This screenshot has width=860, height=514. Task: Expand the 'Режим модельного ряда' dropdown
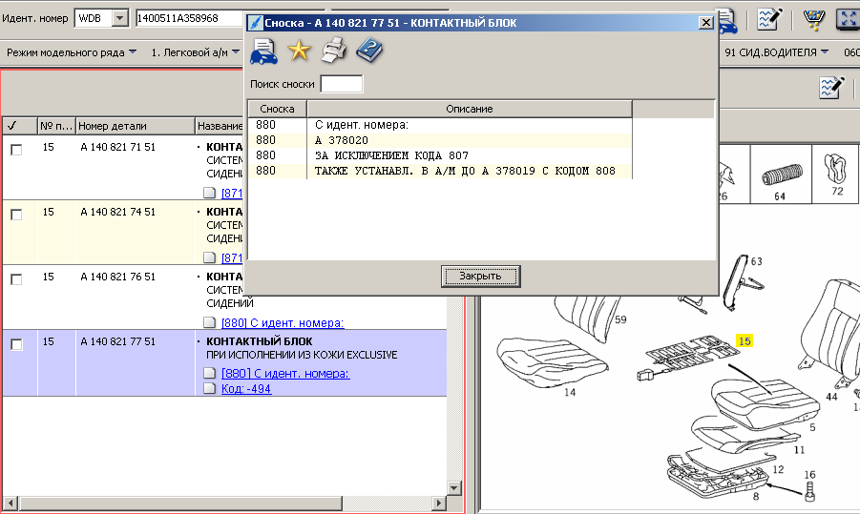(72, 52)
